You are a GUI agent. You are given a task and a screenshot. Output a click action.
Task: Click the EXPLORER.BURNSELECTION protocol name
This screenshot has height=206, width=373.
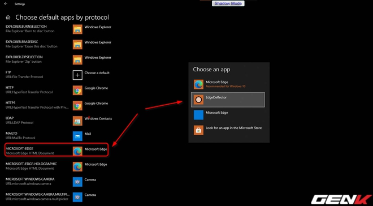tap(26, 27)
